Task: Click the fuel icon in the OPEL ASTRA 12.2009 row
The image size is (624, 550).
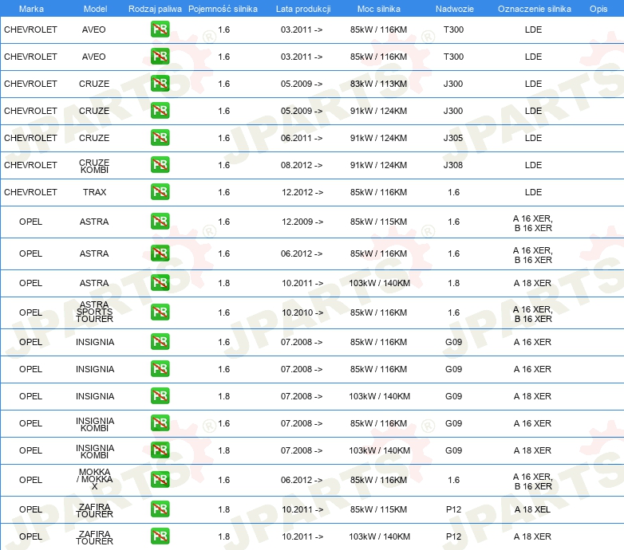Action: [160, 222]
